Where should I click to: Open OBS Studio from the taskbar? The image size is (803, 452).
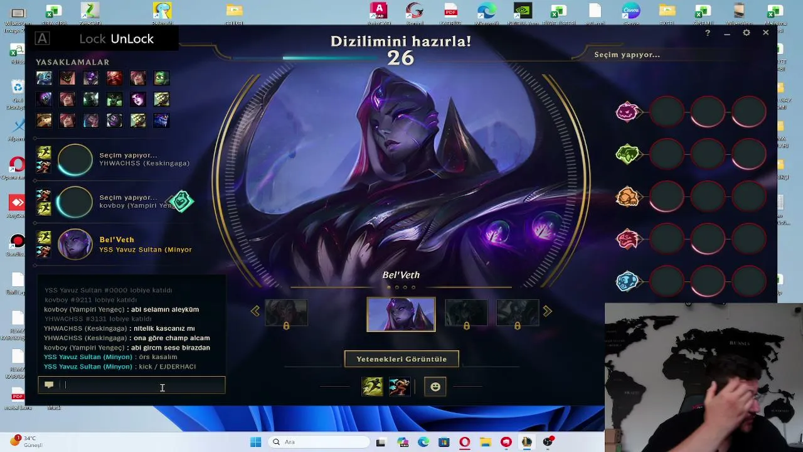coord(548,442)
